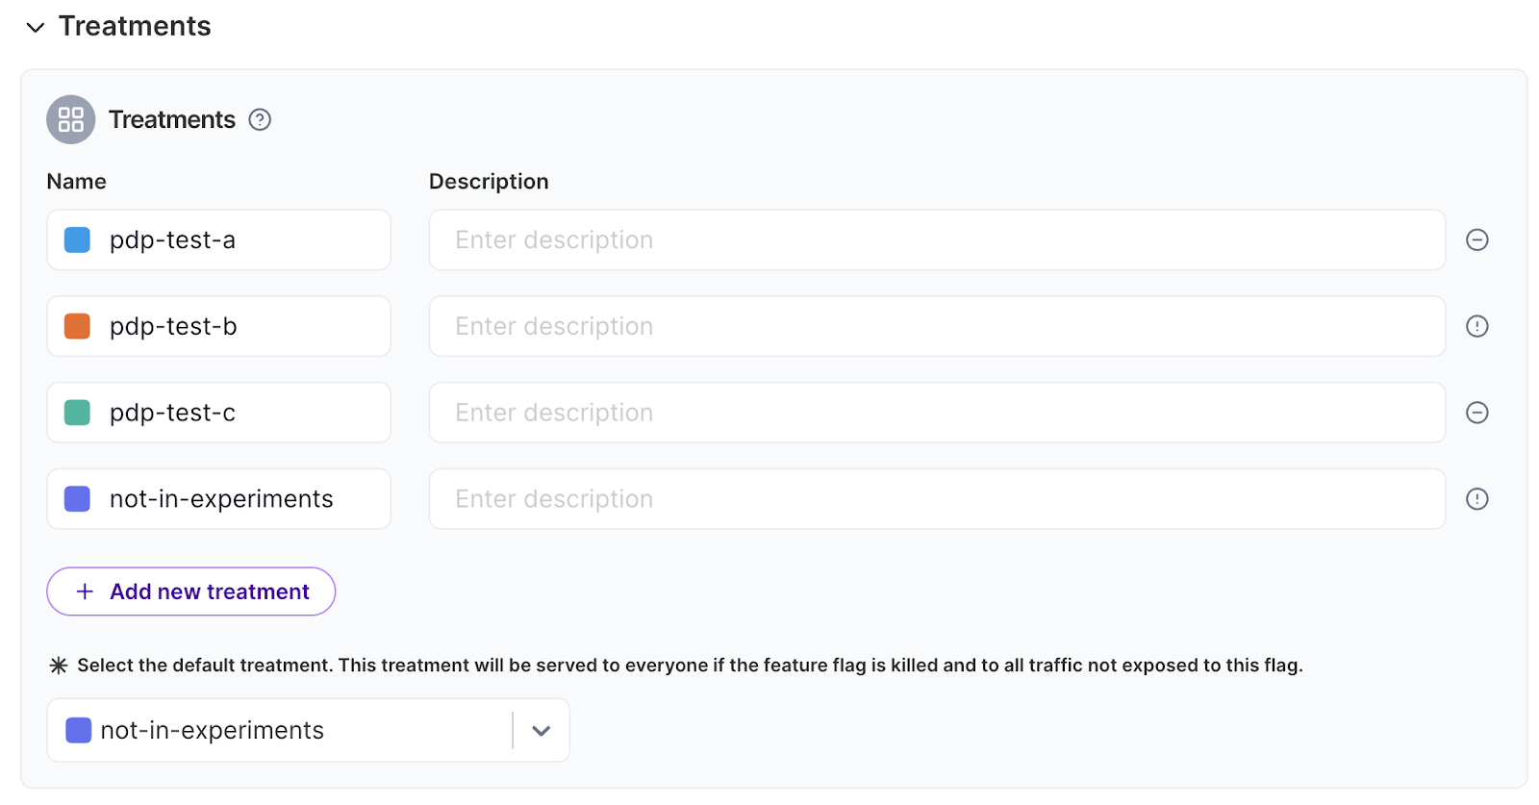Edit the not-in-experiments name field
This screenshot has width=1539, height=805.
pos(240,499)
